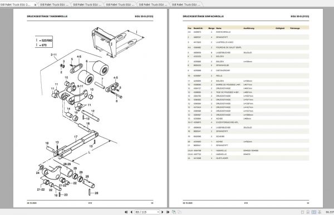Switch to the fourth Still Pallet Truck tab
Image resolution: width=334 pixels, height=215 pixels.
(120, 4)
